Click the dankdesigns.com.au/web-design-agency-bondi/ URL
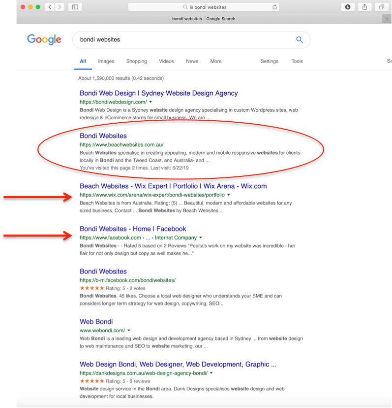This screenshot has height=408, width=392. (144, 373)
